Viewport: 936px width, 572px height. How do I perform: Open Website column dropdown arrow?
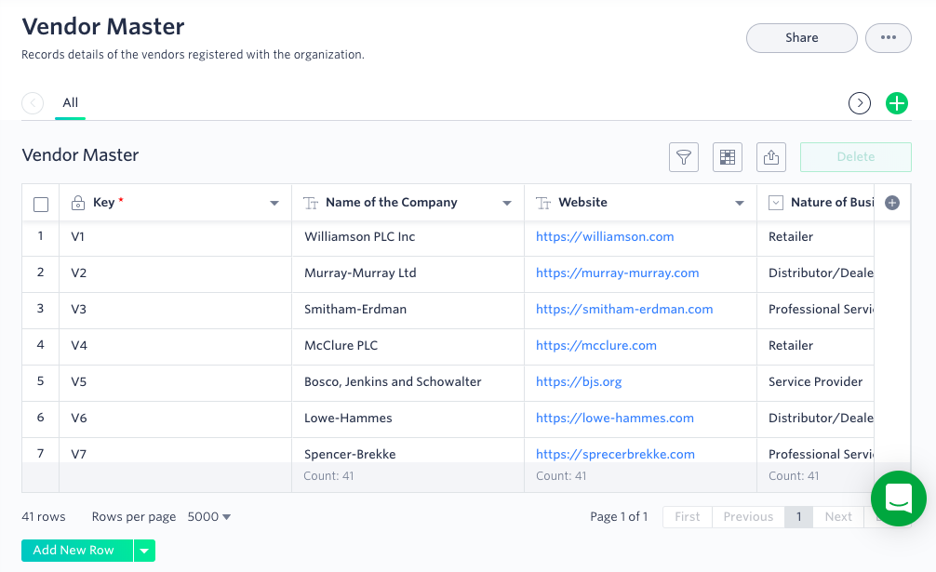coord(740,204)
